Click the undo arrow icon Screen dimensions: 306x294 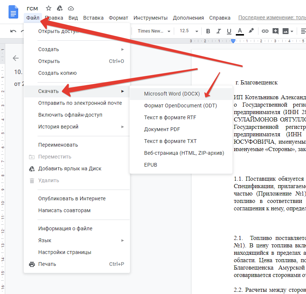13,31
